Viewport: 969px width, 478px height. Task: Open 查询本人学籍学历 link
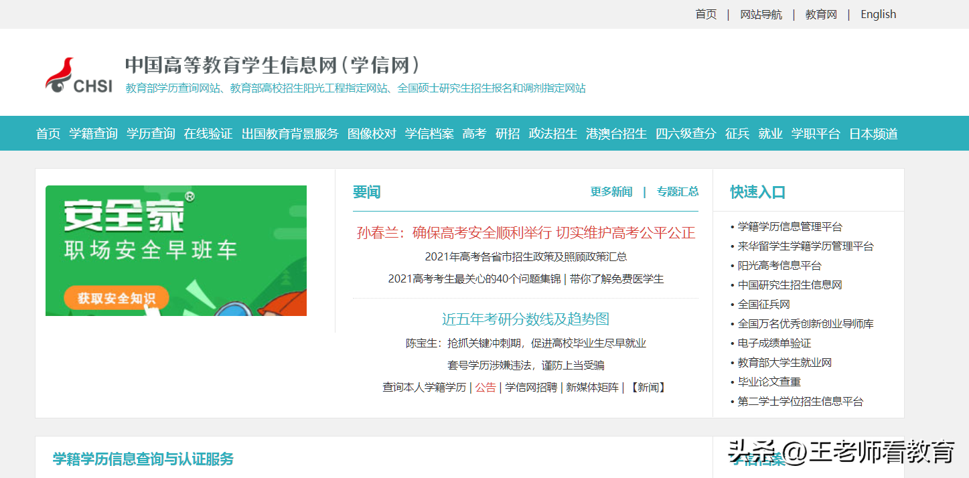(x=425, y=388)
